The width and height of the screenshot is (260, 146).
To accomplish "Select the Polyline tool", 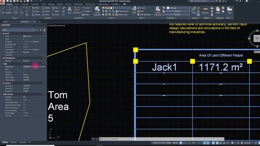I will [9, 10].
